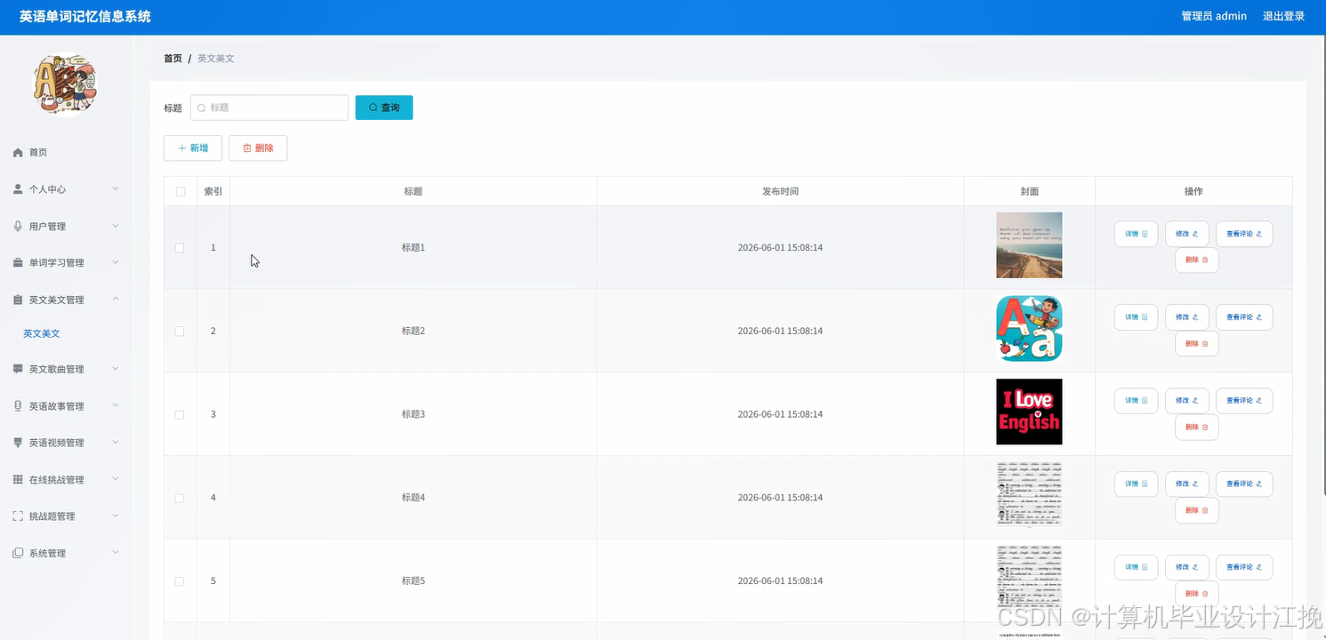Check the checkbox for row 标题5
1326x640 pixels.
click(180, 581)
